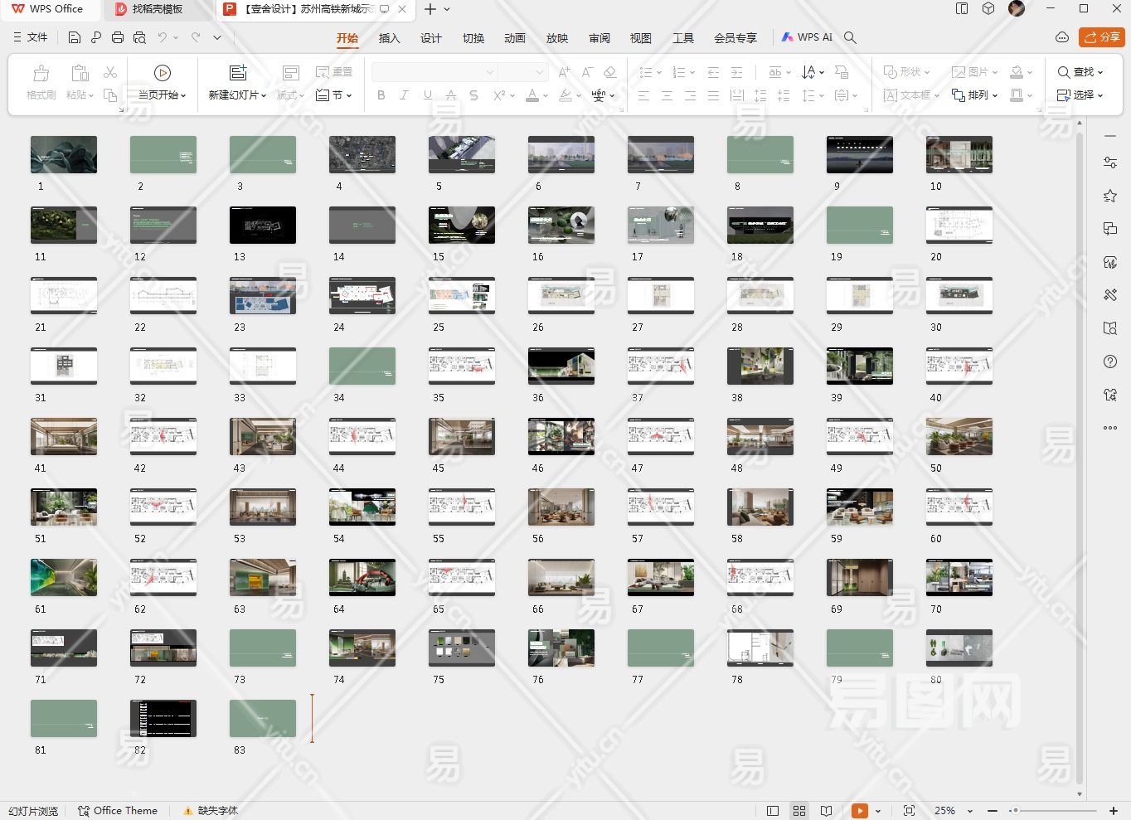The height and width of the screenshot is (820, 1131).
Task: Click fit-to-window icon in status bar
Action: pyautogui.click(x=910, y=811)
